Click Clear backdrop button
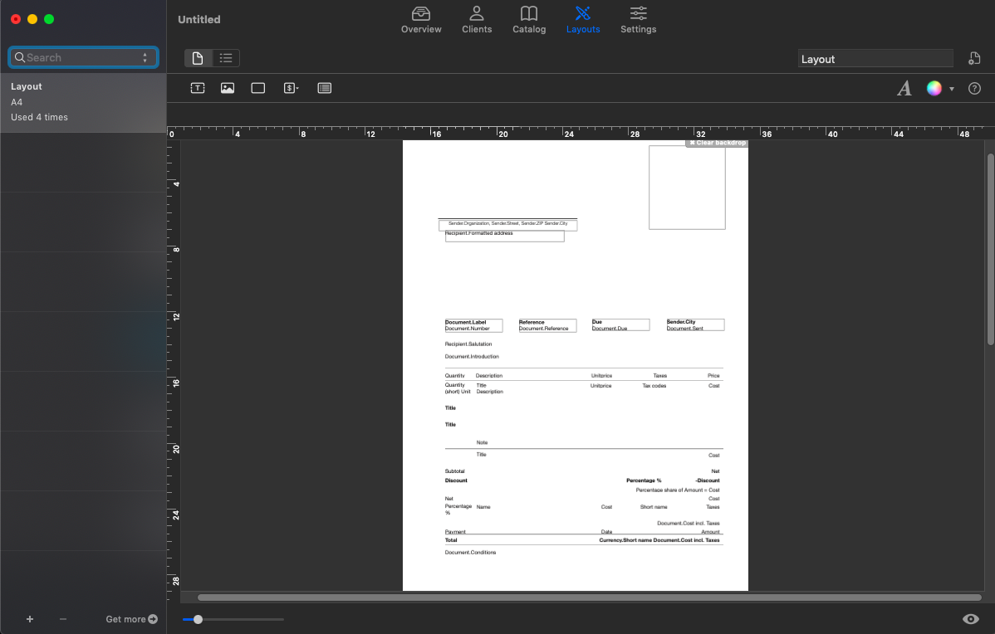995x634 pixels. pyautogui.click(x=717, y=143)
